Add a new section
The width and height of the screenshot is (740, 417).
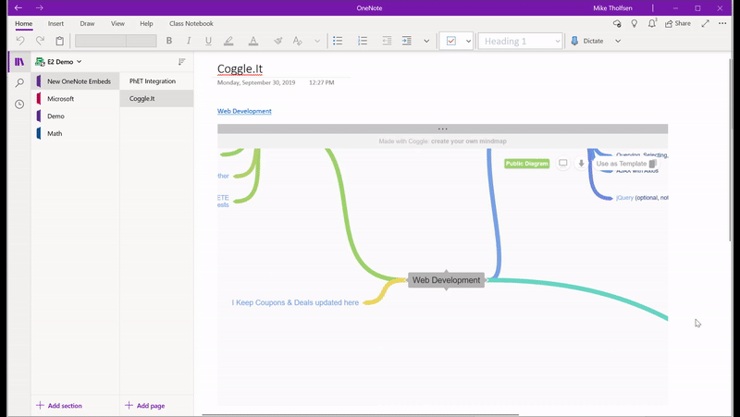(x=59, y=405)
